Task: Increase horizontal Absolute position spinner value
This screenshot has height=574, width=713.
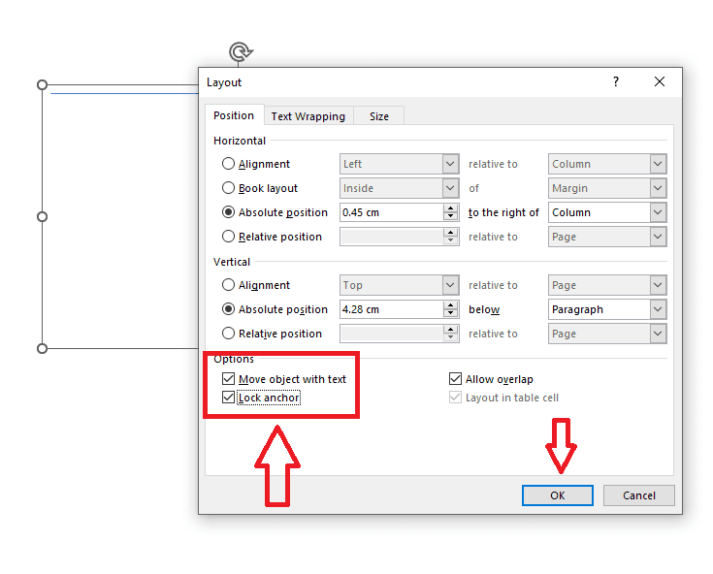Action: pos(451,207)
